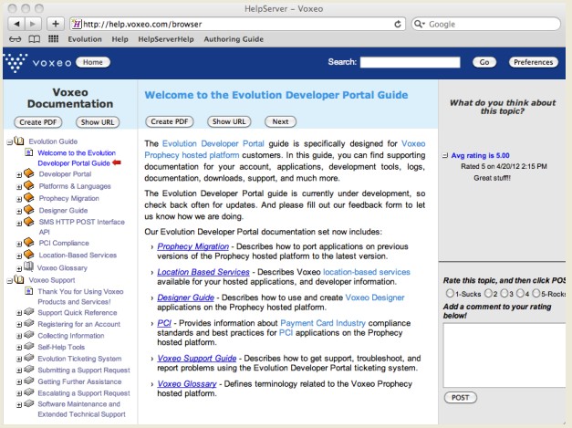Open the Top Sites grid icon
Screen dimensions: 572x428
pos(54,38)
